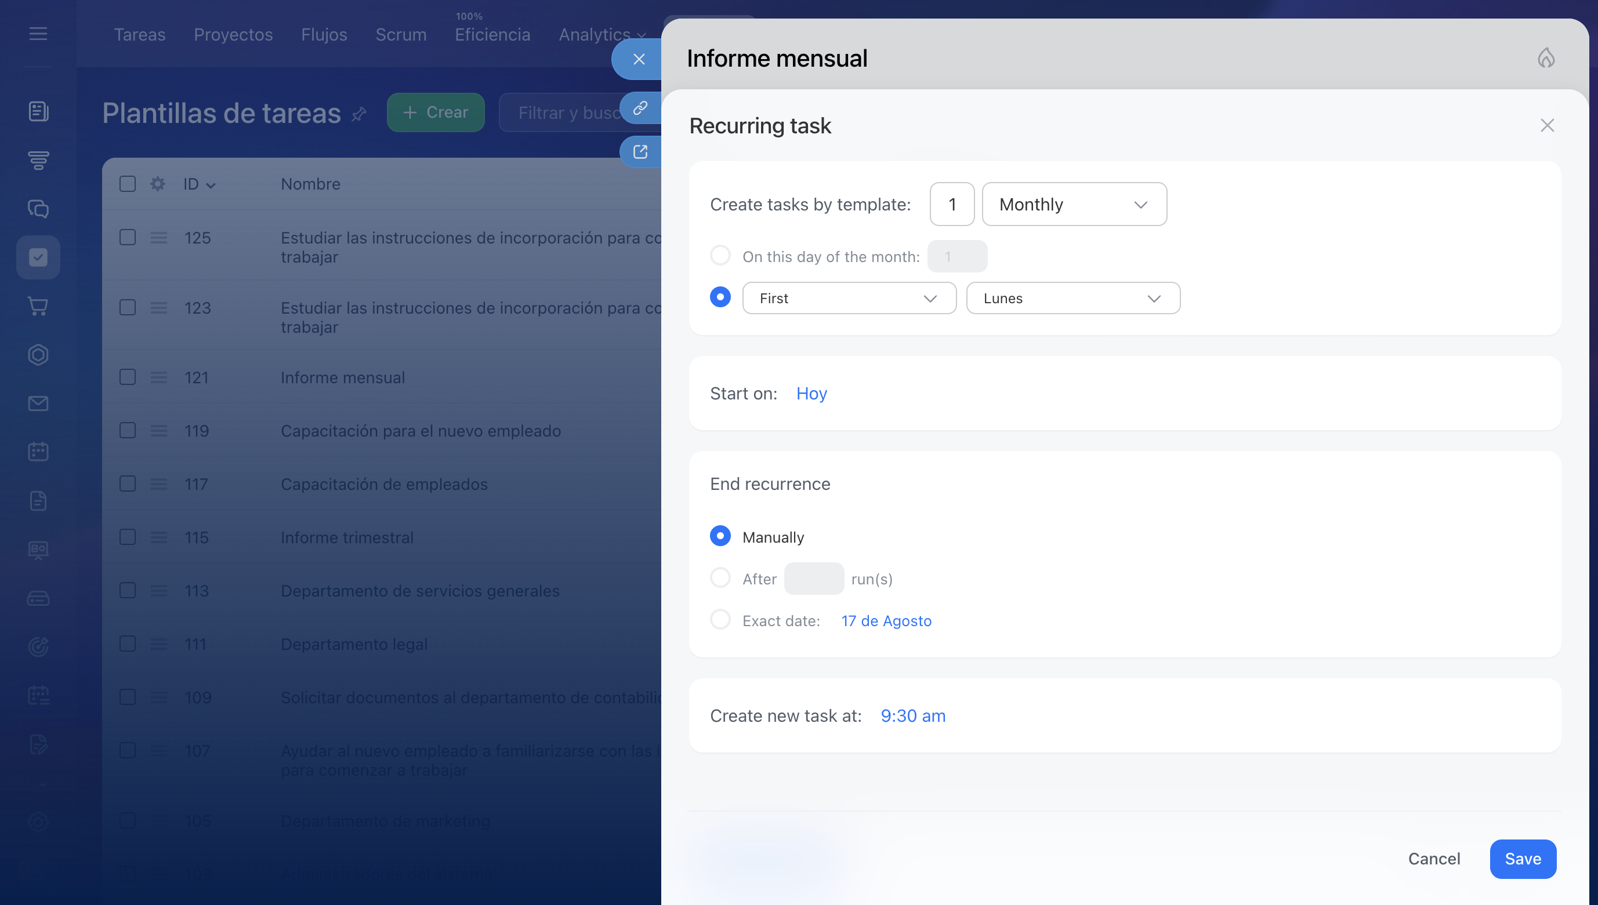Close the slider panel with X tab
Screen dimensions: 1598x905
[x=639, y=59]
